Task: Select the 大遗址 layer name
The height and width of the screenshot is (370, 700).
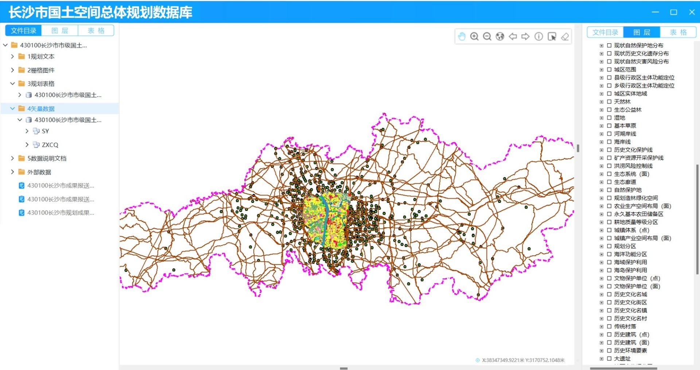Action: click(x=622, y=358)
